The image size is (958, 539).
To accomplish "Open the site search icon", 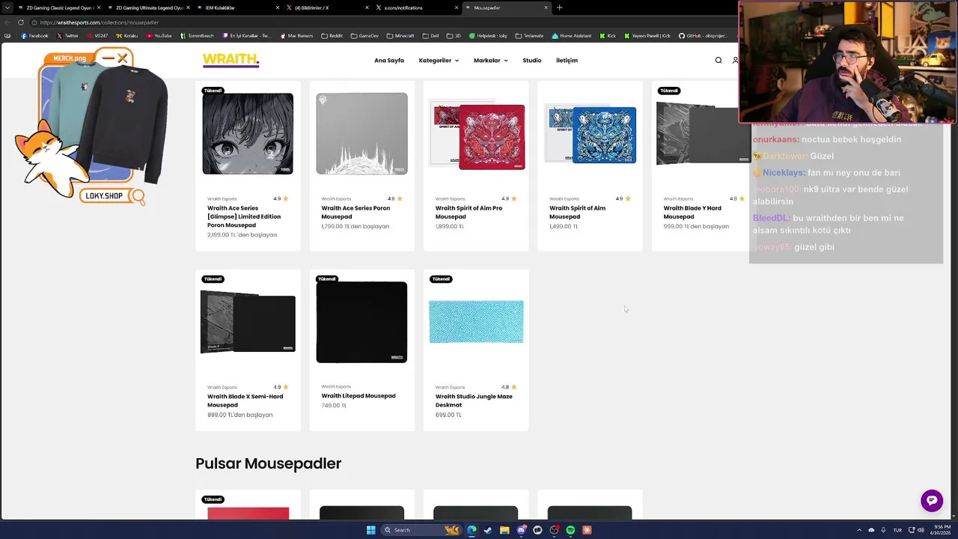I will tap(718, 60).
